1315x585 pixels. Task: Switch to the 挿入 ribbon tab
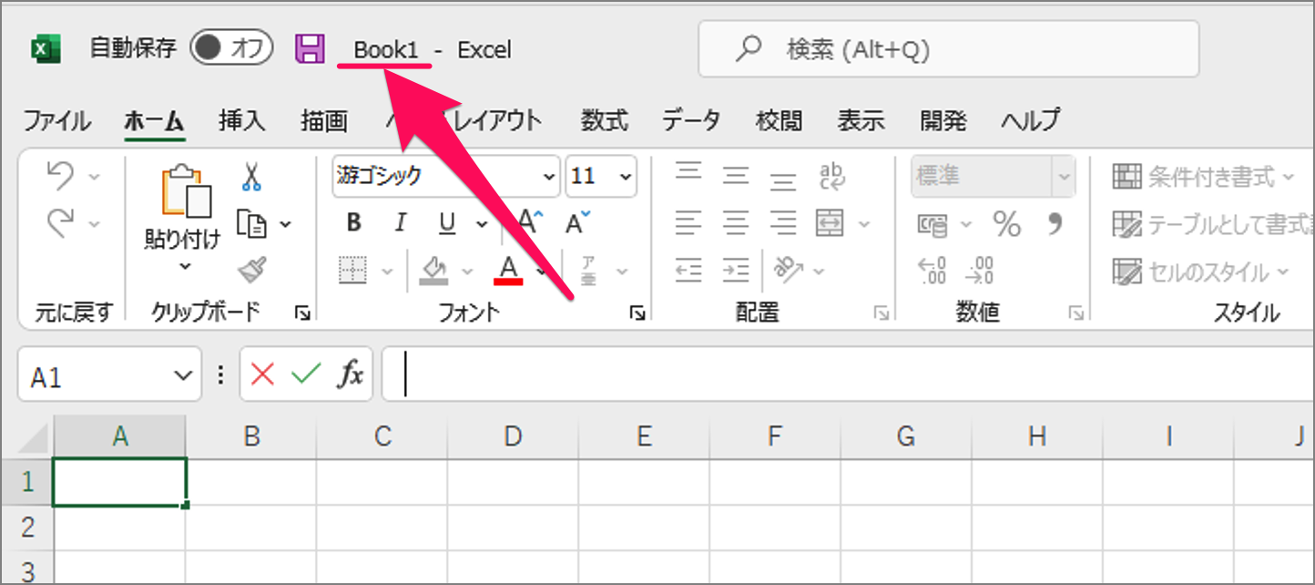tap(240, 119)
